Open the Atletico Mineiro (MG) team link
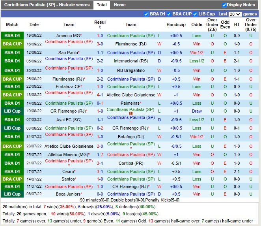The height and width of the screenshot is (226, 261). click(x=67, y=154)
